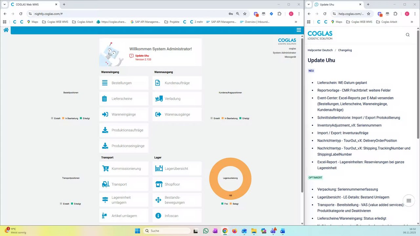Viewport: 420px width, 236px height.
Task: Open the Verladung tile
Action: [x=177, y=99]
